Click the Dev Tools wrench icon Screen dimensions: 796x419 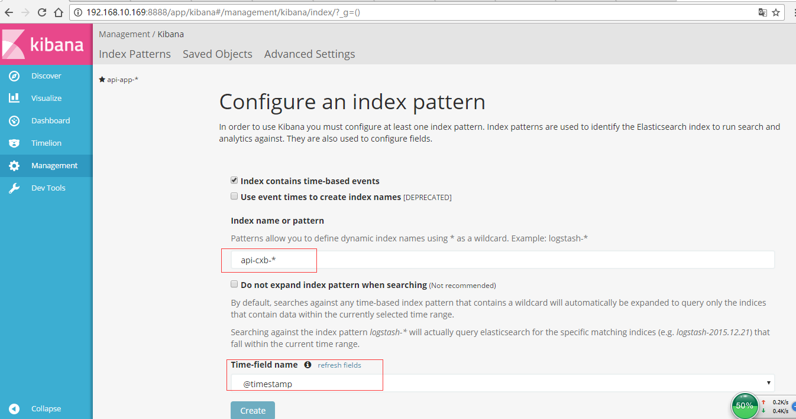coord(14,188)
